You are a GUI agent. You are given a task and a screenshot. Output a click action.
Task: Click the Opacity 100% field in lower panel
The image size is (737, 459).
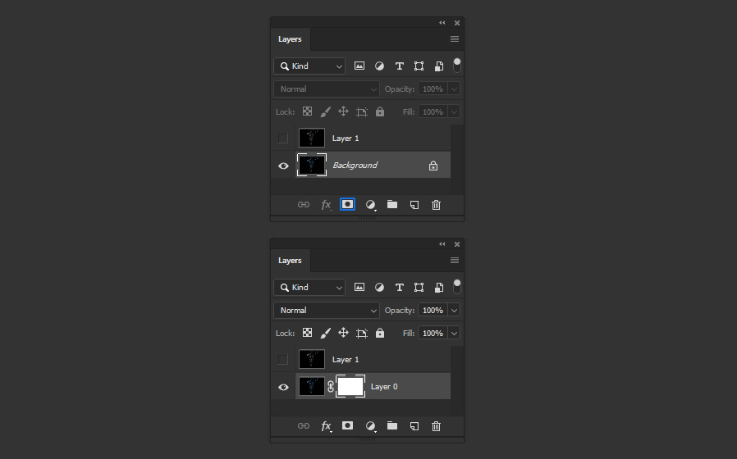pos(433,310)
